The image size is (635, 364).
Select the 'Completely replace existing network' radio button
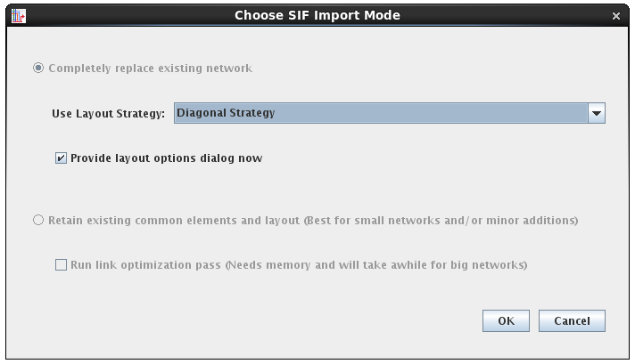(x=38, y=68)
